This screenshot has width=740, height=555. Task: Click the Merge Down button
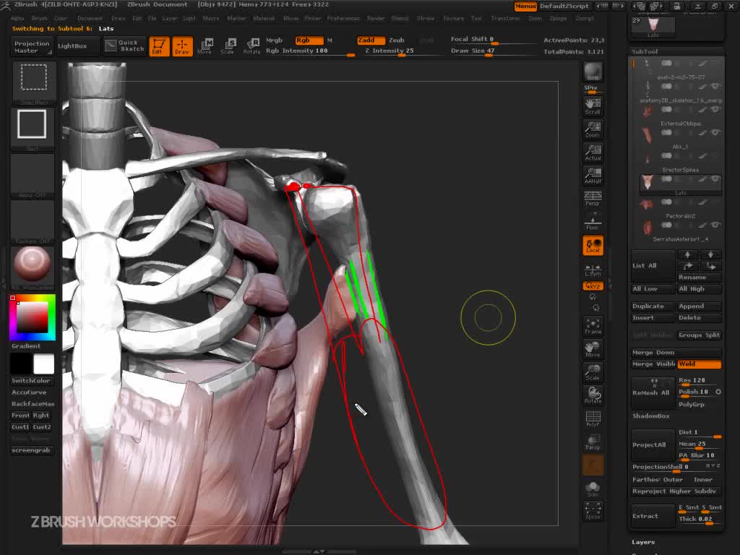(676, 352)
